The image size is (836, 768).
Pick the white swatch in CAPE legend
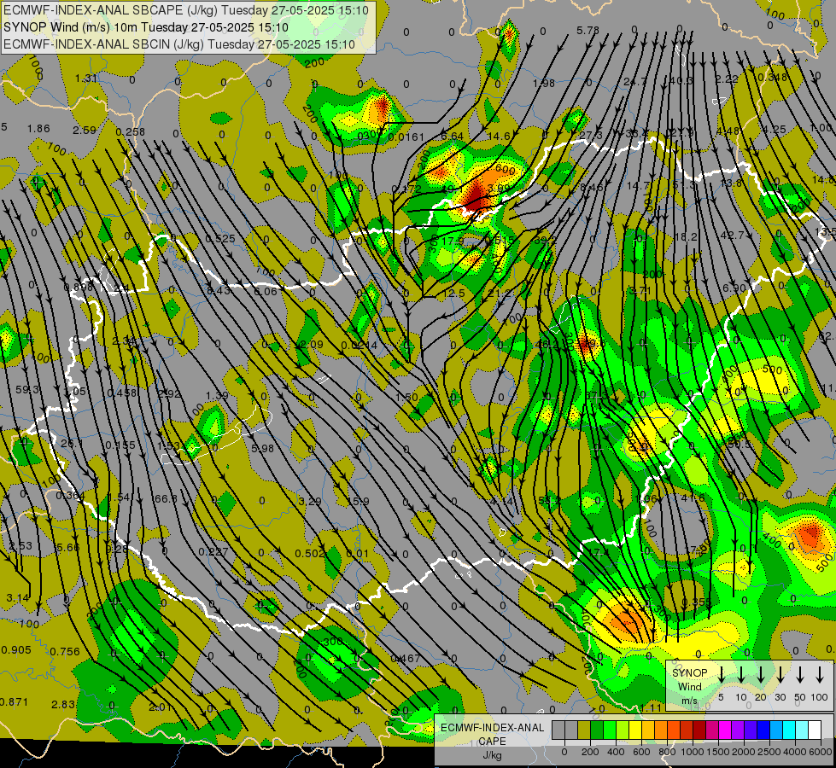click(x=815, y=730)
